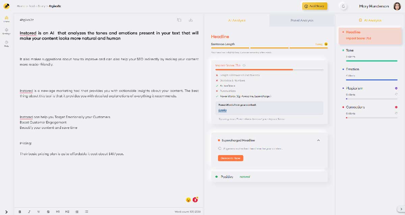Click the orange Impact Score progress bar

pyautogui.click(x=254, y=70)
